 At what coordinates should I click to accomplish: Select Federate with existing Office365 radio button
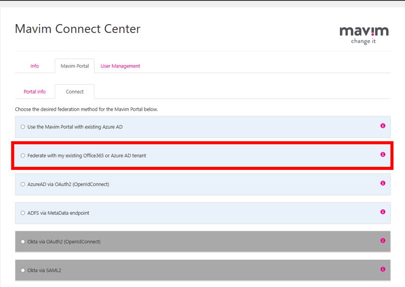[x=23, y=156]
